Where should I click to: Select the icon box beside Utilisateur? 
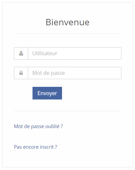click(21, 53)
